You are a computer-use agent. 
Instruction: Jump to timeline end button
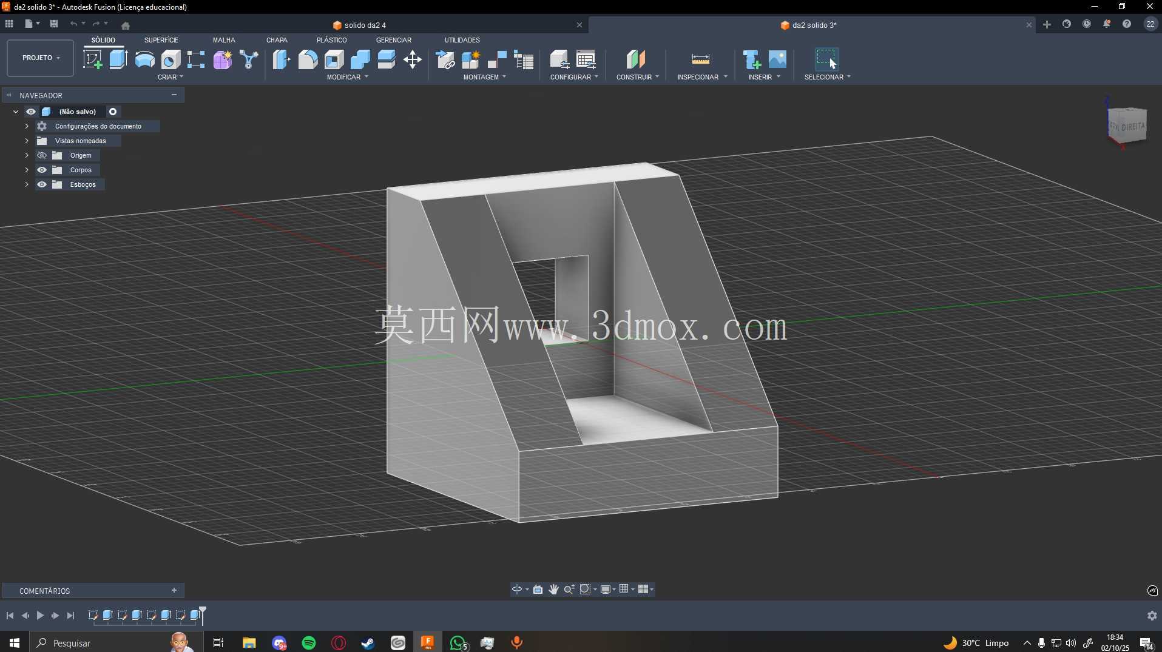(70, 615)
